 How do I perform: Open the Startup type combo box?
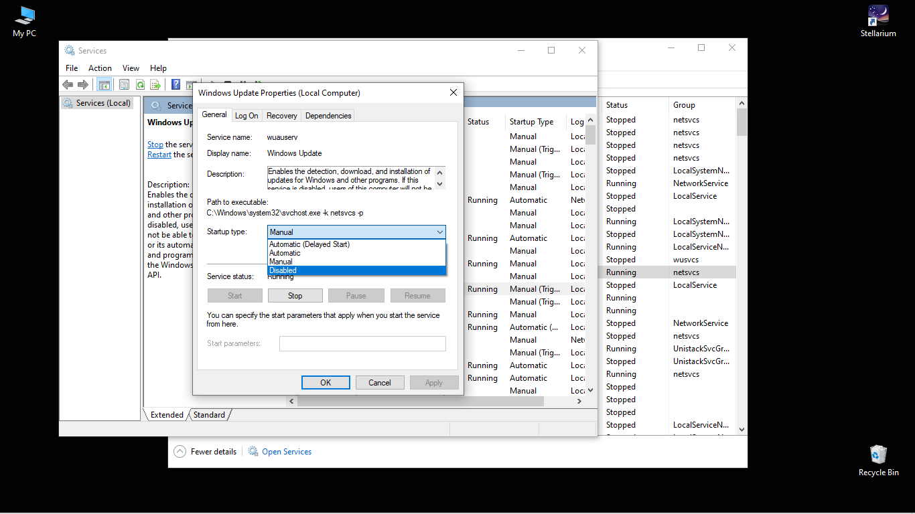coord(356,232)
